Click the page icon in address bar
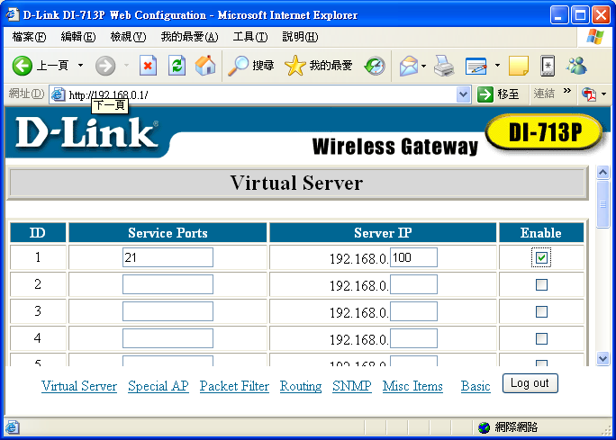 click(x=59, y=94)
